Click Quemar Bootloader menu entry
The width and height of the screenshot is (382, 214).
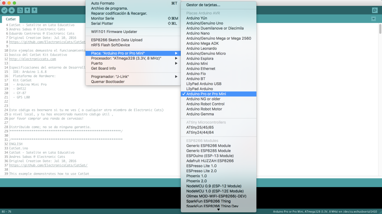point(133,82)
